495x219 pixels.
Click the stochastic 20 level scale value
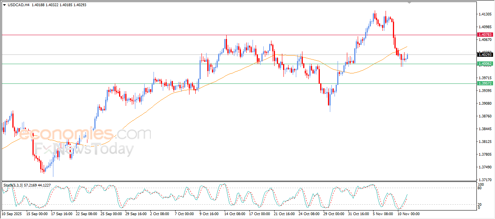click(480, 204)
